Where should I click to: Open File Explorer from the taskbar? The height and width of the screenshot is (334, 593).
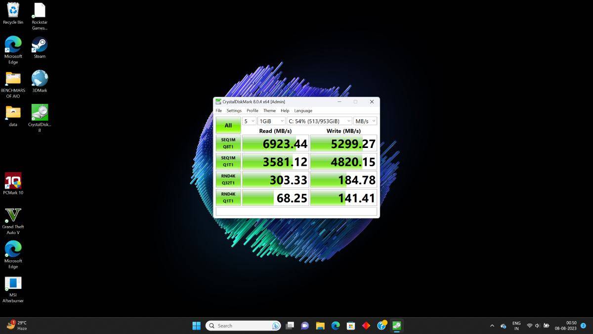click(x=320, y=326)
